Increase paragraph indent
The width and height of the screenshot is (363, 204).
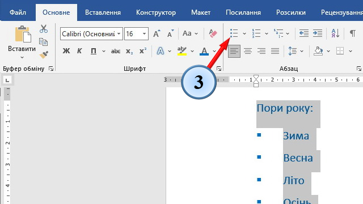318,33
